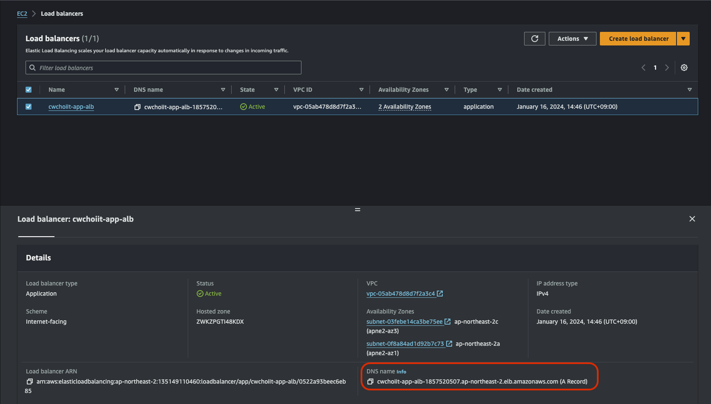Select page number 1

coord(655,68)
